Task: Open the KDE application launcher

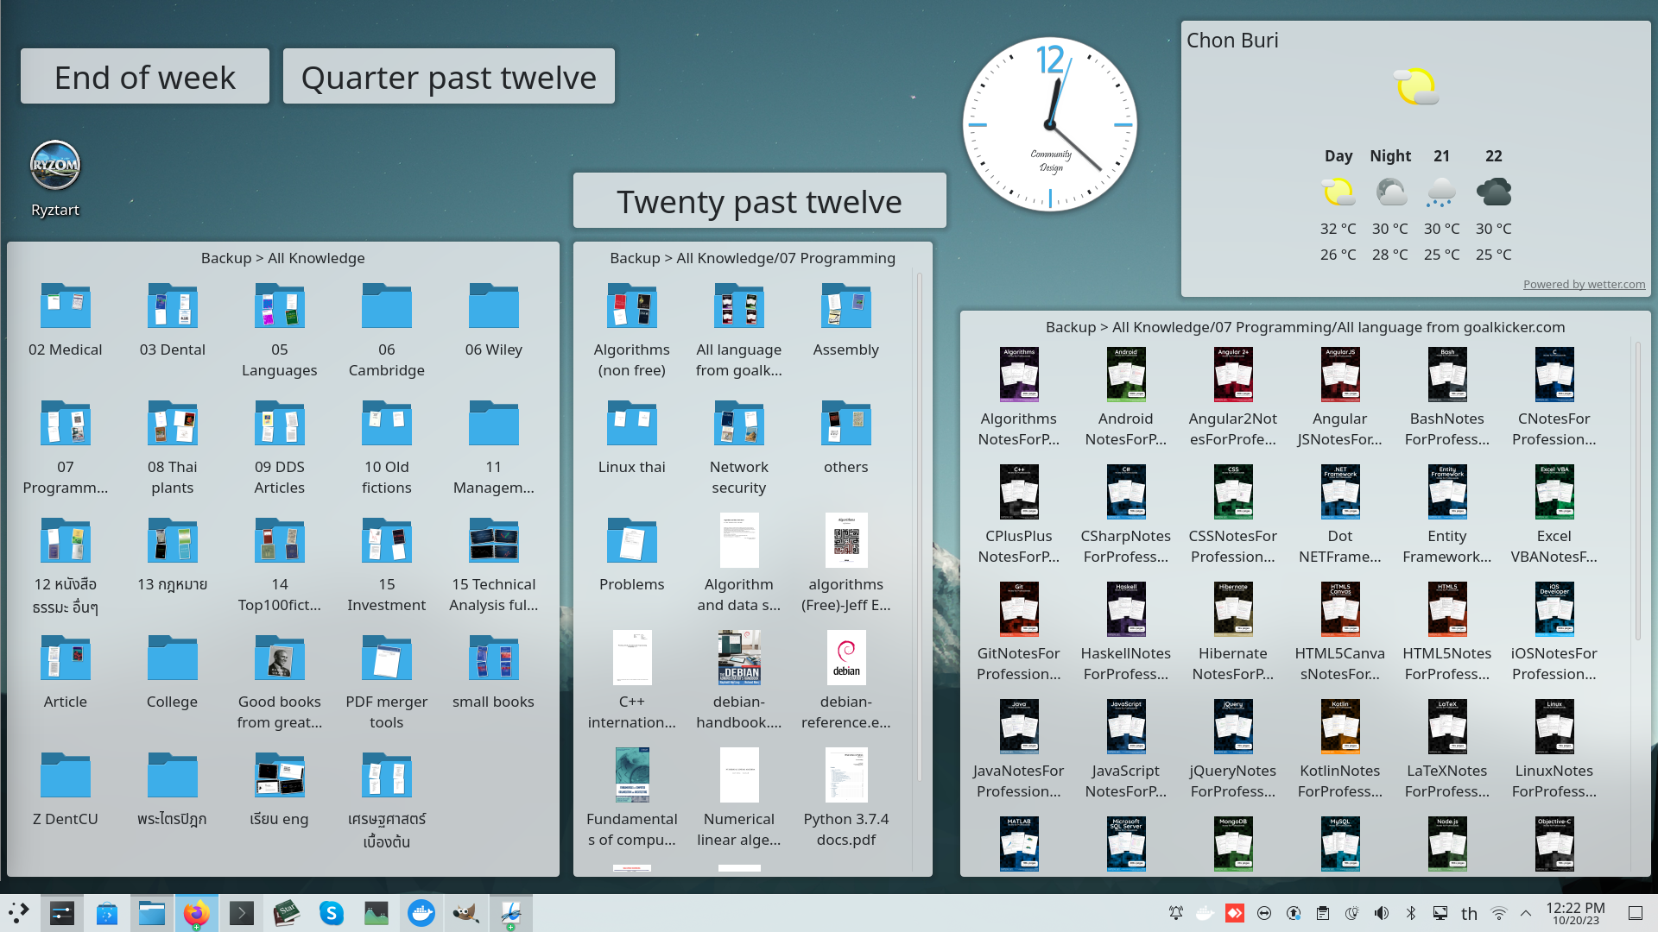Action: (x=19, y=913)
